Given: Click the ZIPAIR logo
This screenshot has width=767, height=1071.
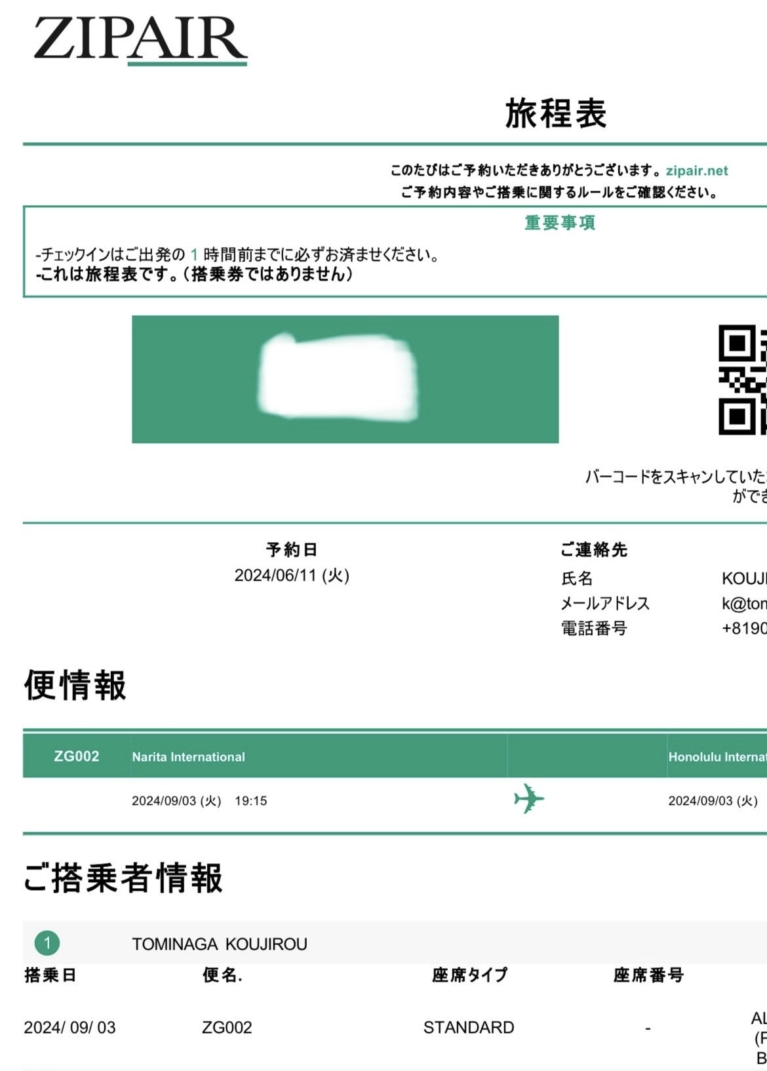Looking at the screenshot, I should [140, 41].
